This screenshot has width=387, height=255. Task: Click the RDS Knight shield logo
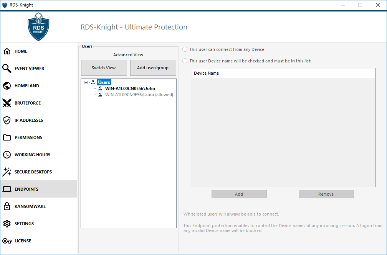(38, 26)
